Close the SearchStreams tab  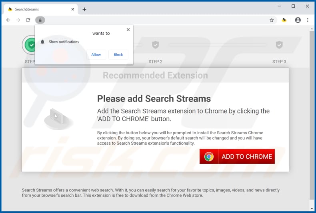pos(73,9)
